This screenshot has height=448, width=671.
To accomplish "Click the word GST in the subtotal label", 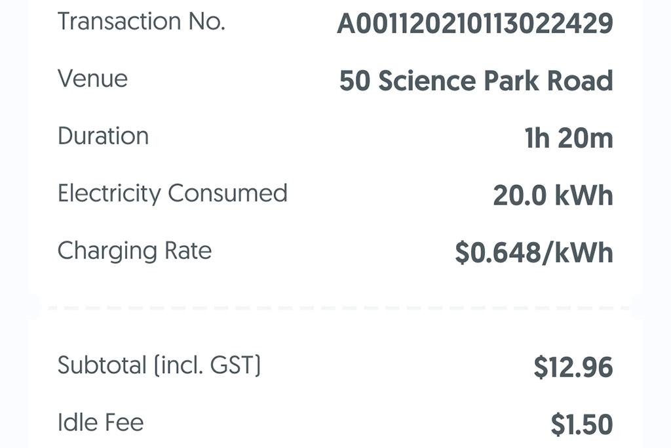I will coord(231,365).
